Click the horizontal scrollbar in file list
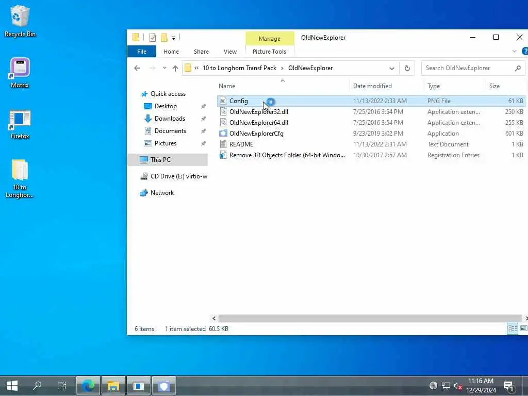Image resolution: width=528 pixels, height=396 pixels. coord(370,318)
